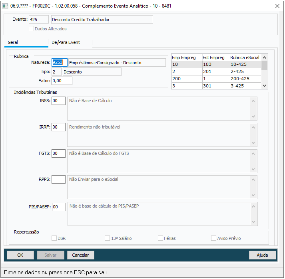
Task: Click the application icon in title bar
Action: pyautogui.click(x=5, y=6)
